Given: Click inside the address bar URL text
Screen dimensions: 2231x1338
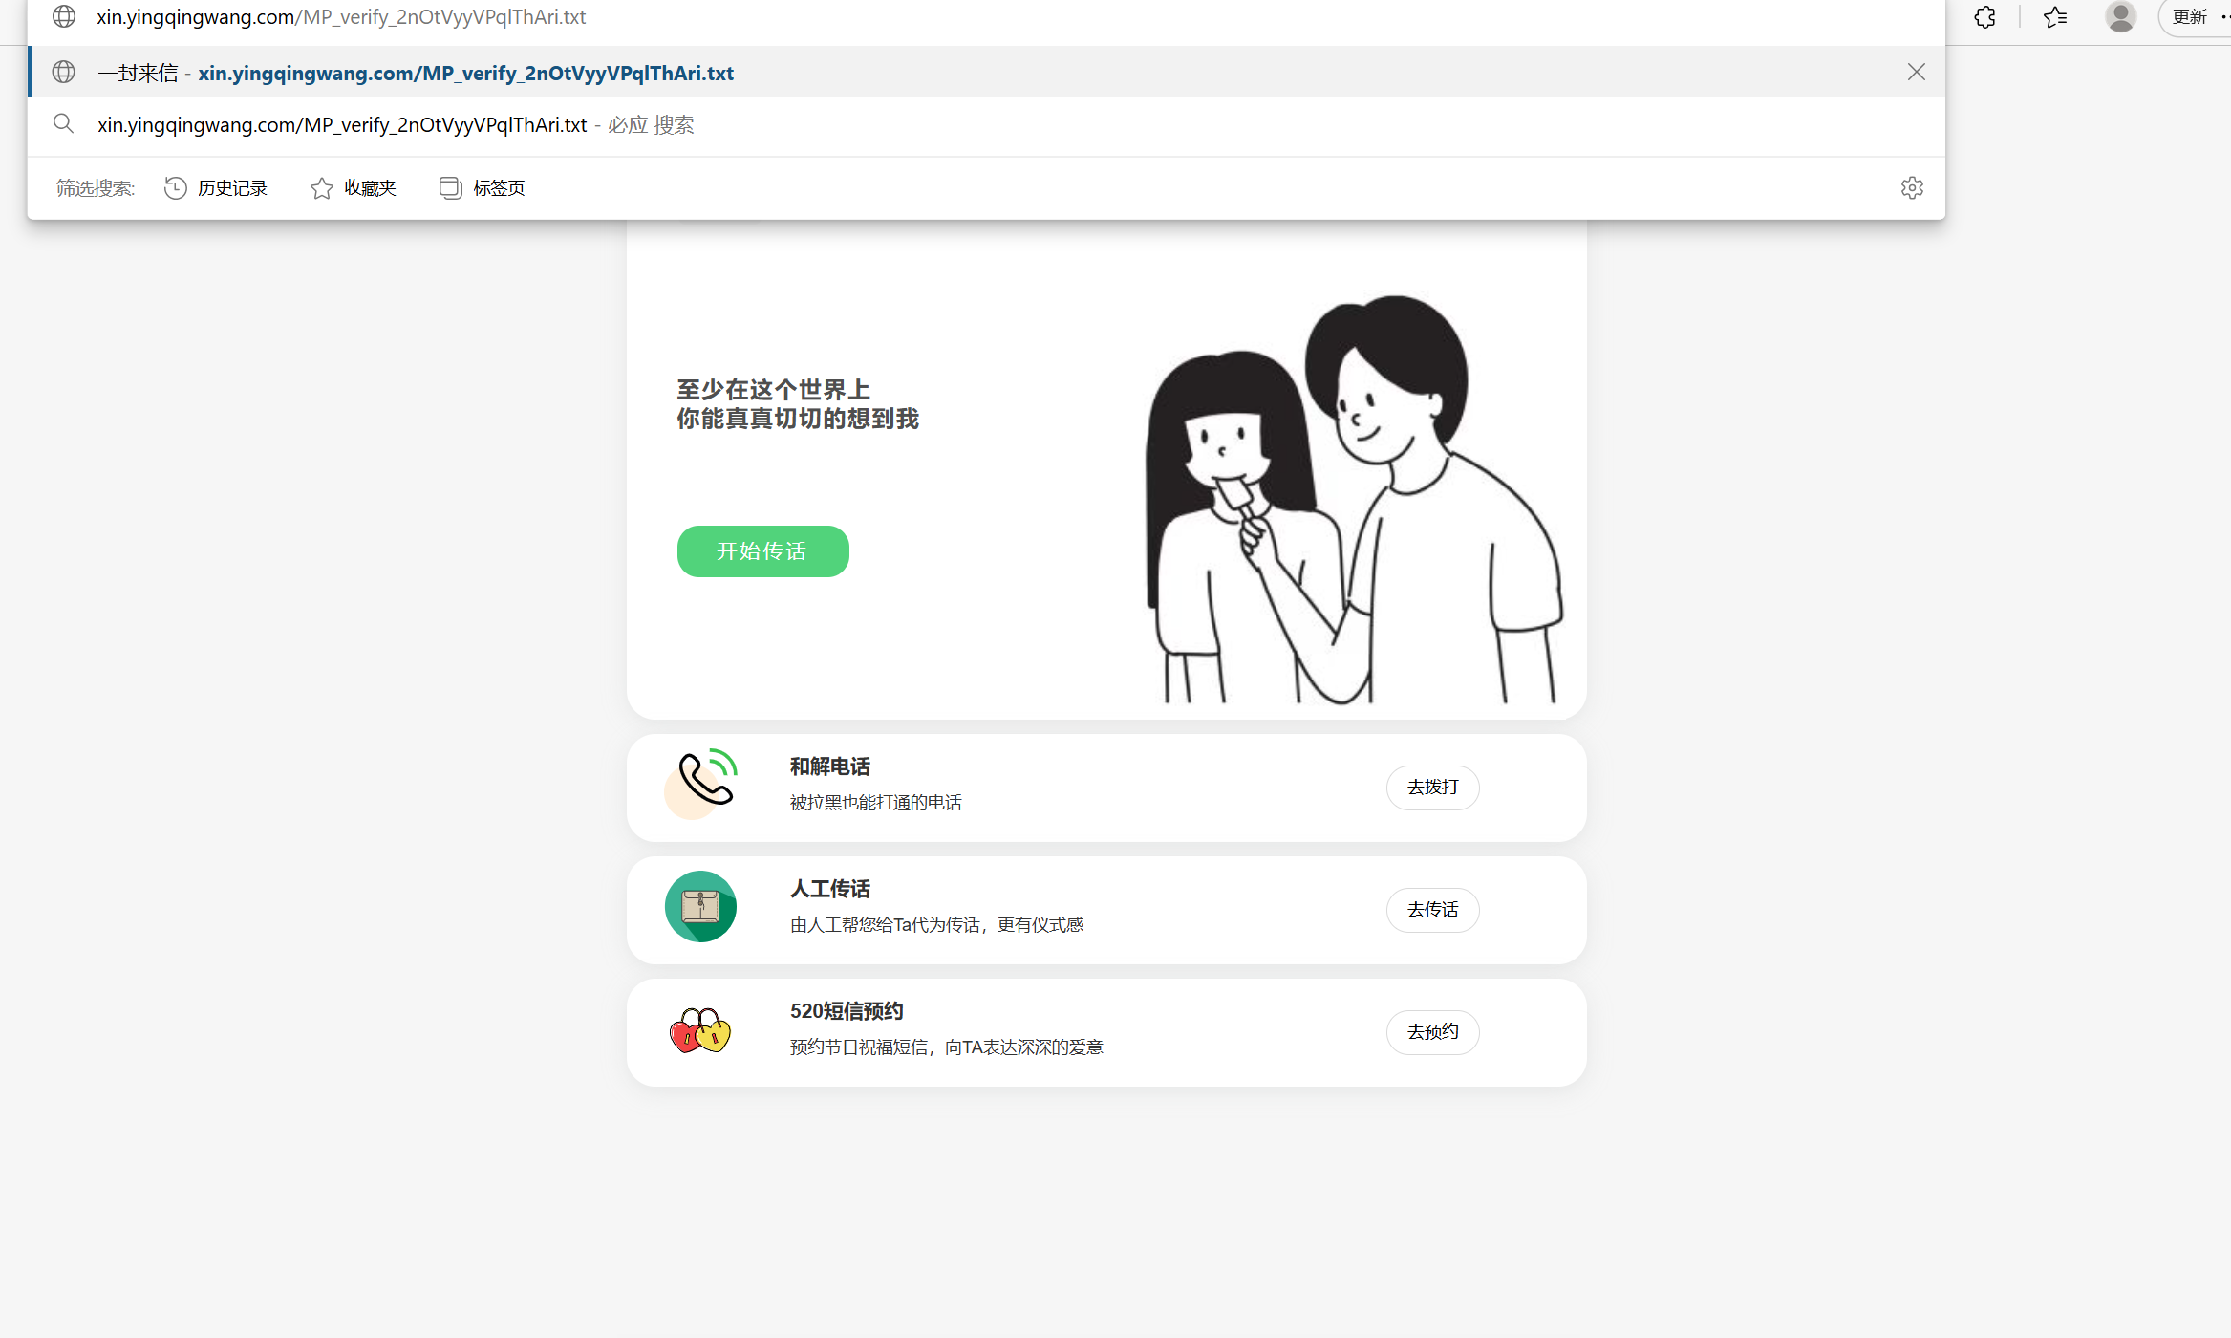Looking at the screenshot, I should click(341, 17).
